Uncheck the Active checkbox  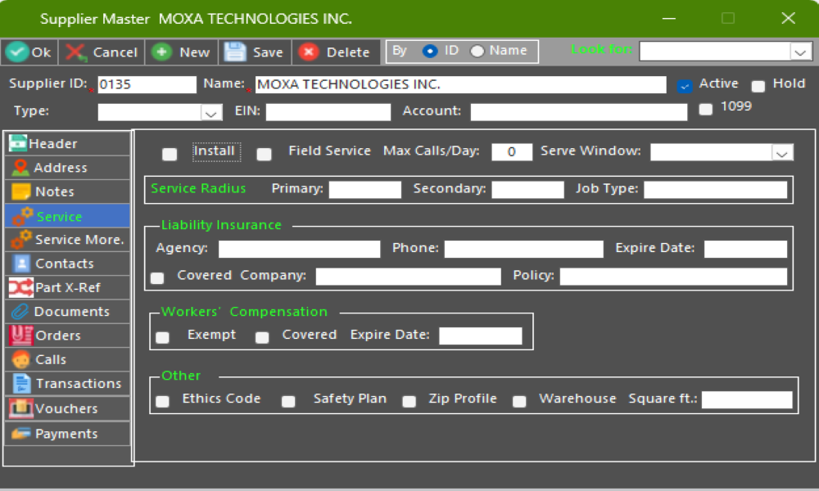[685, 86]
